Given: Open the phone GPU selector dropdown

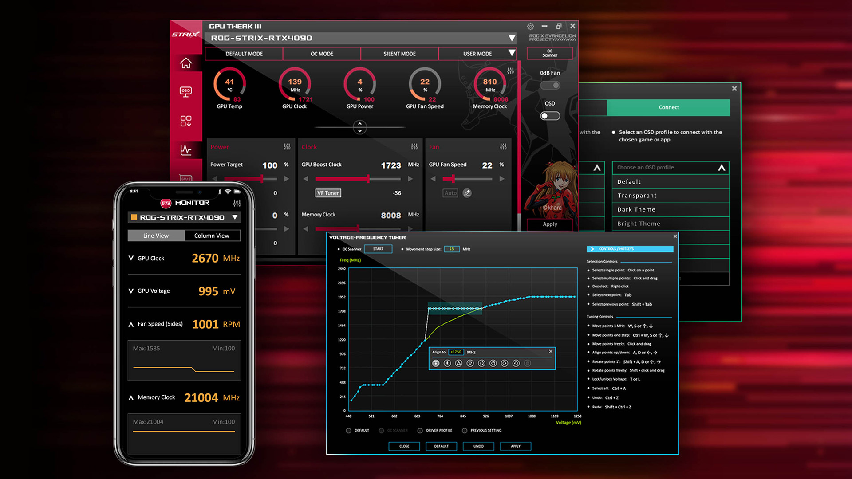Looking at the screenshot, I should (x=235, y=217).
